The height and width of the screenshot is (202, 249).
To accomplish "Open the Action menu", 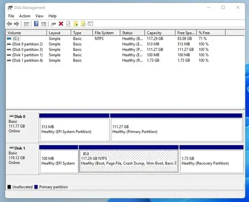I will [x=24, y=16].
